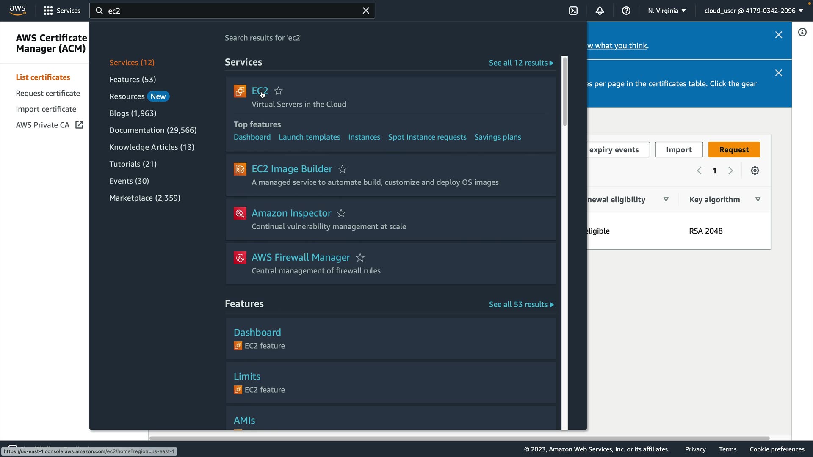Open Spot Instance requests feature link
The height and width of the screenshot is (457, 813).
point(427,137)
